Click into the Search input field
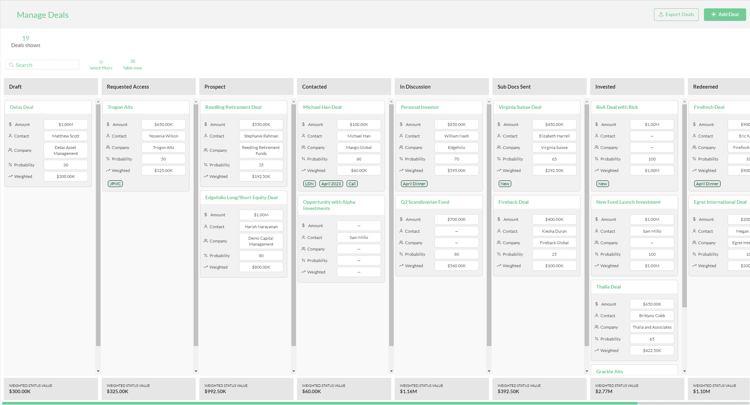This screenshot has height=405, width=750. tap(45, 65)
